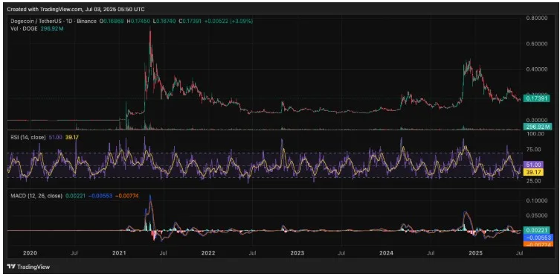Screen dimensions: 560x277
Task: Click the 100.00 RSI axis label
Action: pyautogui.click(x=535, y=134)
